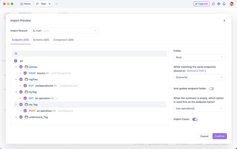Click the sync refresh icon in top bar

[213, 4]
